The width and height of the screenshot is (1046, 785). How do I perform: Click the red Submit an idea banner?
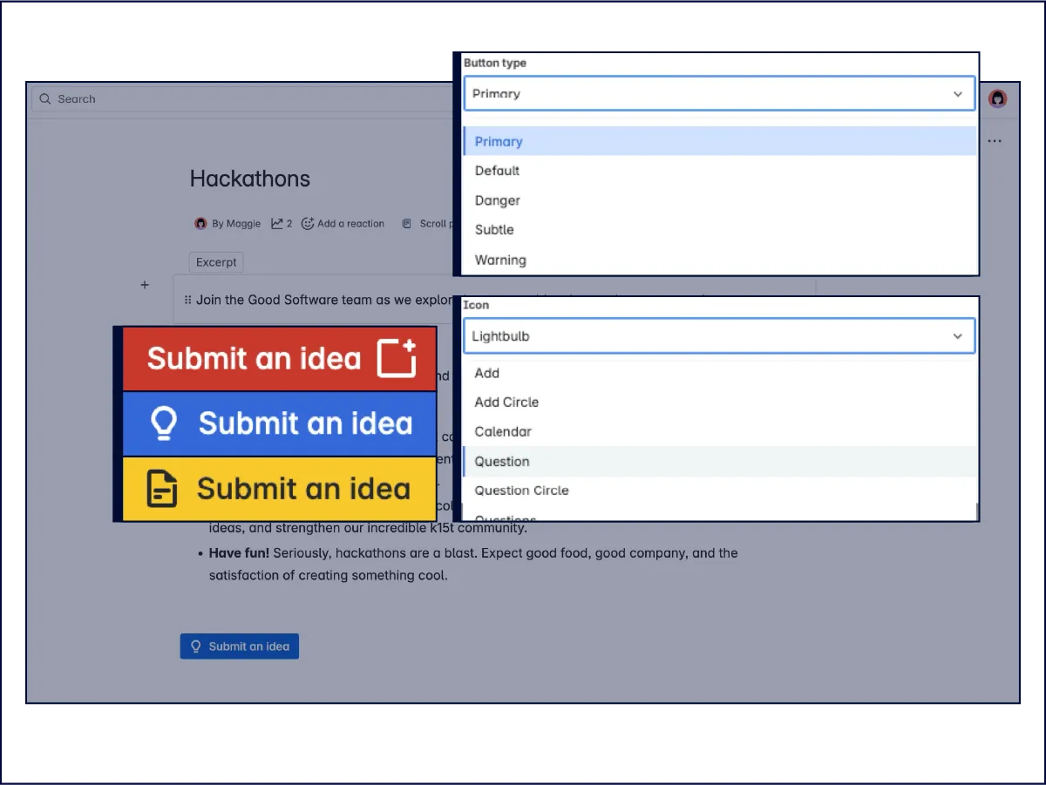pyautogui.click(x=279, y=359)
